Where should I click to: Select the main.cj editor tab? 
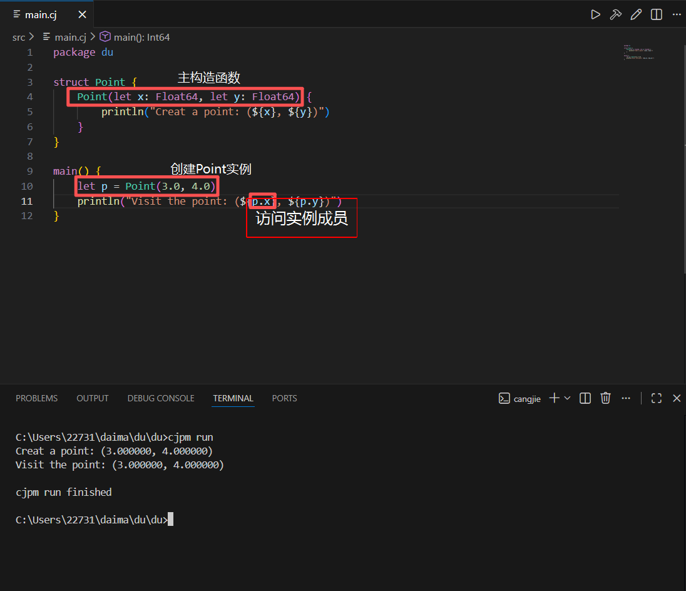point(46,14)
